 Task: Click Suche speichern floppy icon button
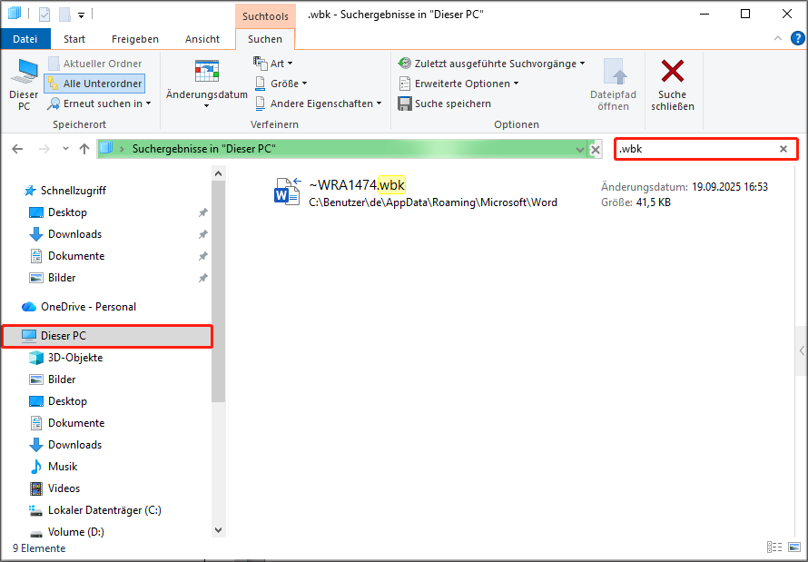444,104
